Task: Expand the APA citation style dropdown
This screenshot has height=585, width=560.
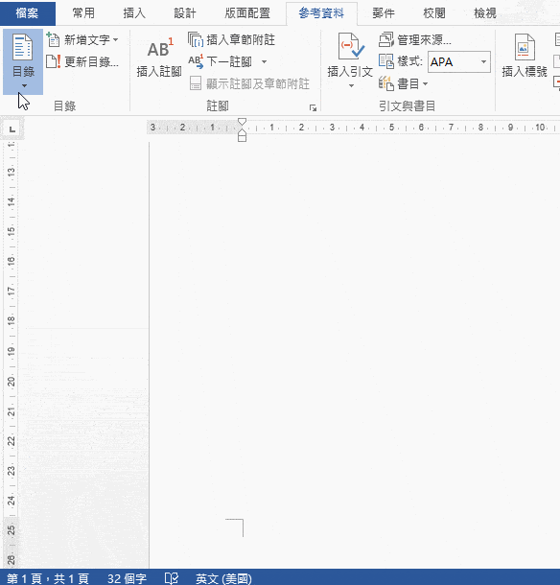Action: [483, 61]
